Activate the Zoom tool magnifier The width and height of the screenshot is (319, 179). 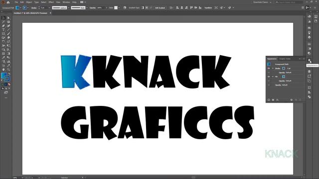pyautogui.click(x=8, y=70)
